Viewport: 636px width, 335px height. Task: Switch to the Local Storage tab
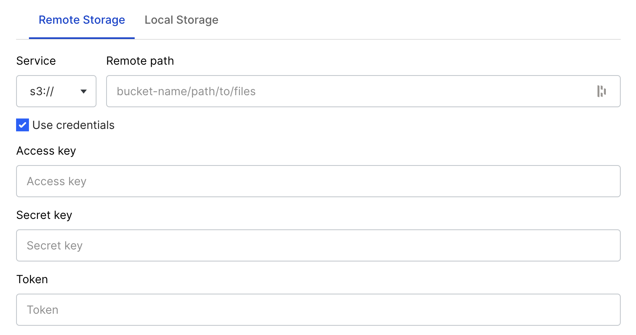tap(181, 20)
